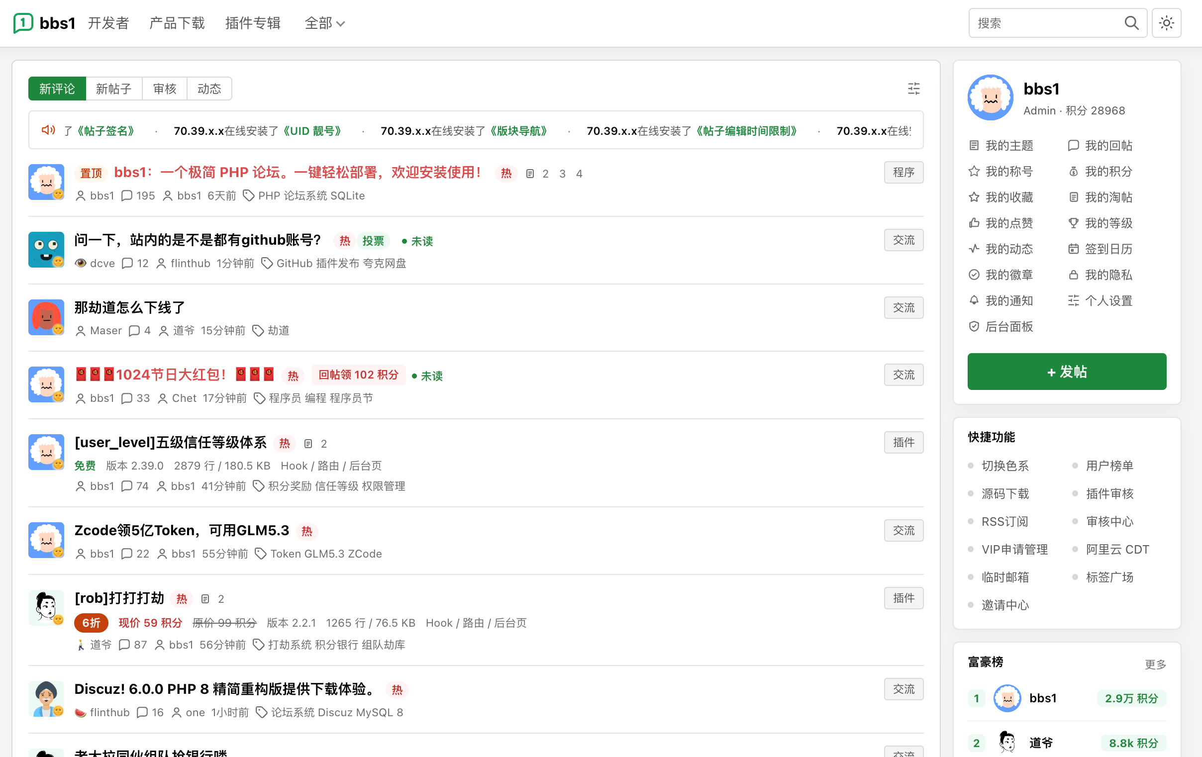The height and width of the screenshot is (757, 1202).
Task: Open the 开发者 nav menu item
Action: (x=108, y=23)
